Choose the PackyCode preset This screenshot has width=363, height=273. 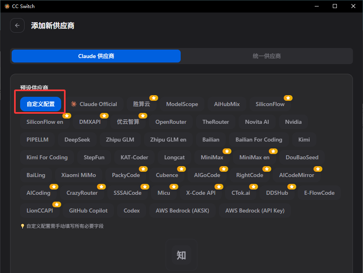[126, 175]
